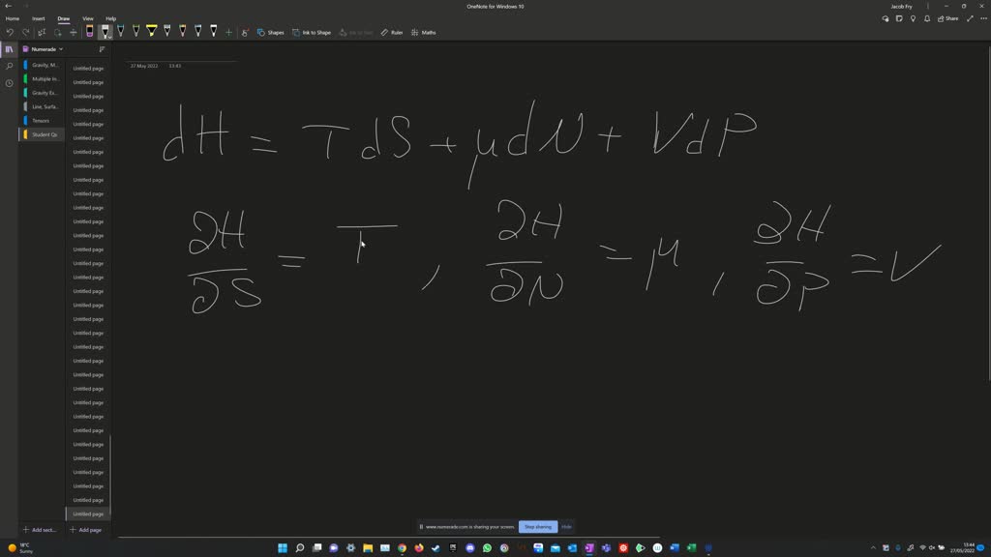Open the selected pen's thickness dropdown

(109, 37)
